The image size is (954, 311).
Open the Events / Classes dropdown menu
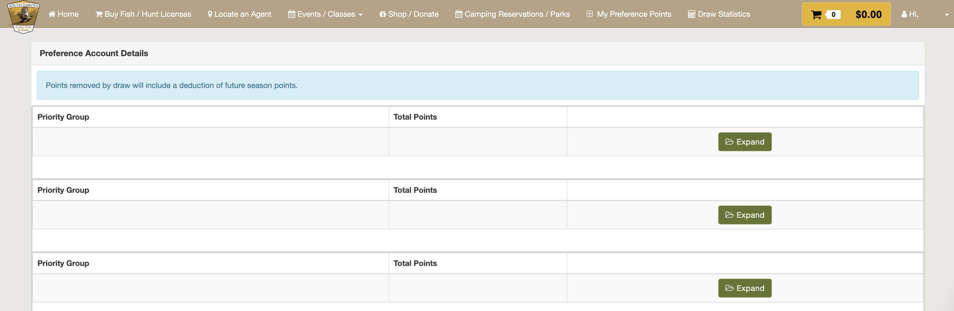pyautogui.click(x=325, y=14)
